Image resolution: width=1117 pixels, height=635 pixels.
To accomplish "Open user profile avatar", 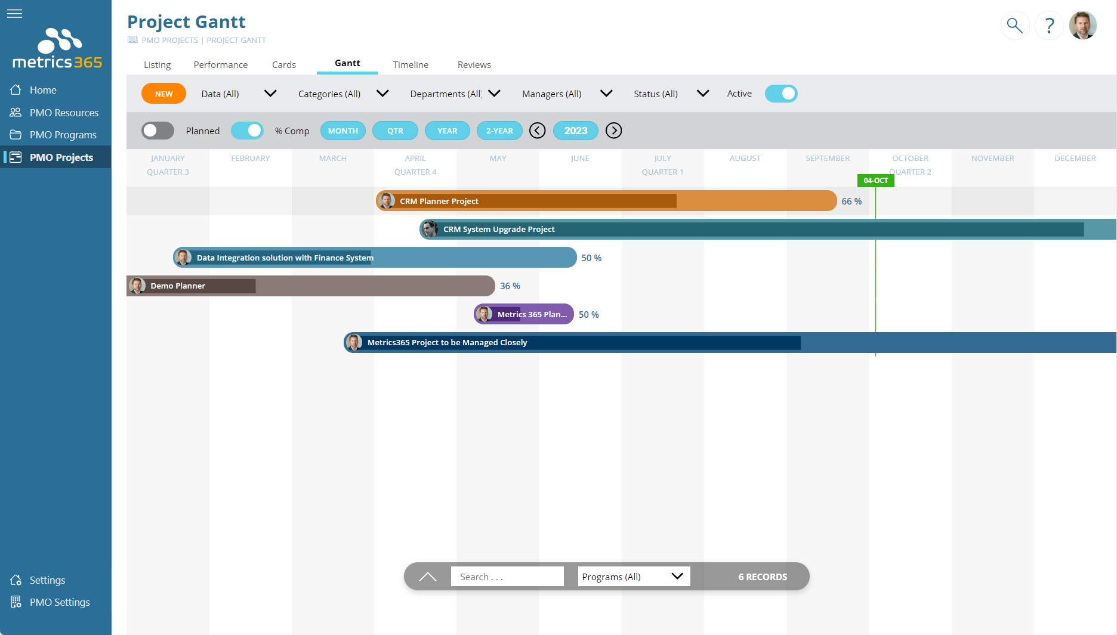I will pyautogui.click(x=1083, y=26).
